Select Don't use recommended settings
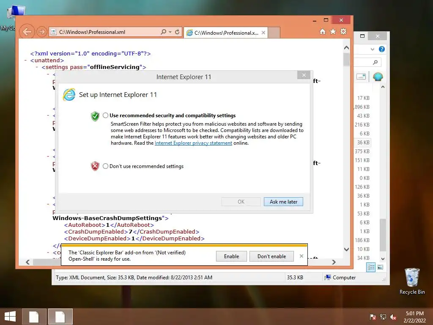This screenshot has height=325, width=433. (105, 166)
